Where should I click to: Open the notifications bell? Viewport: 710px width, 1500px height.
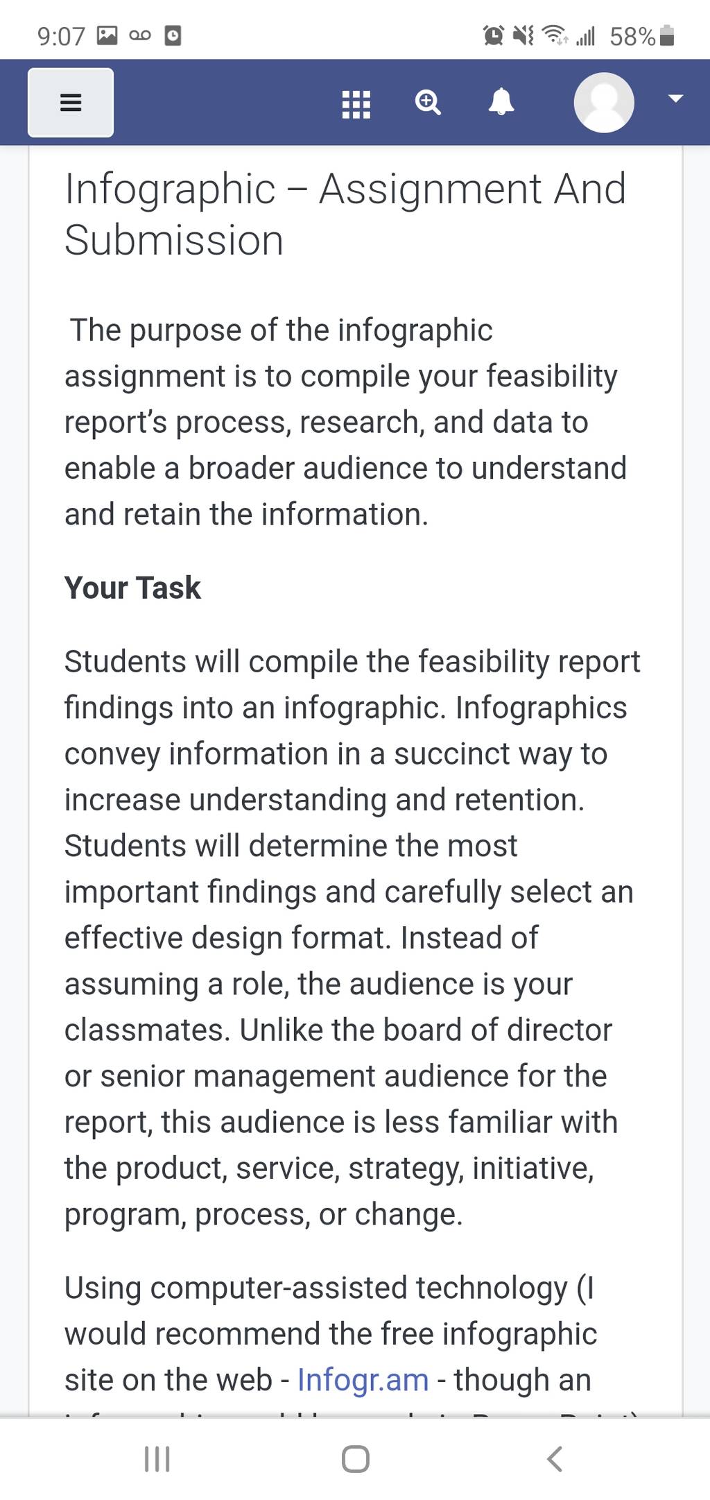click(501, 102)
